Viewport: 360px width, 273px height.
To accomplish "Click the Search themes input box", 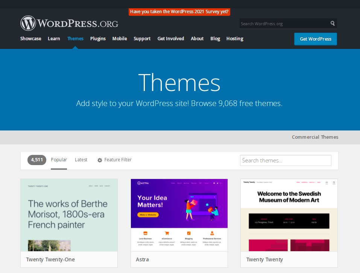I will pos(286,161).
